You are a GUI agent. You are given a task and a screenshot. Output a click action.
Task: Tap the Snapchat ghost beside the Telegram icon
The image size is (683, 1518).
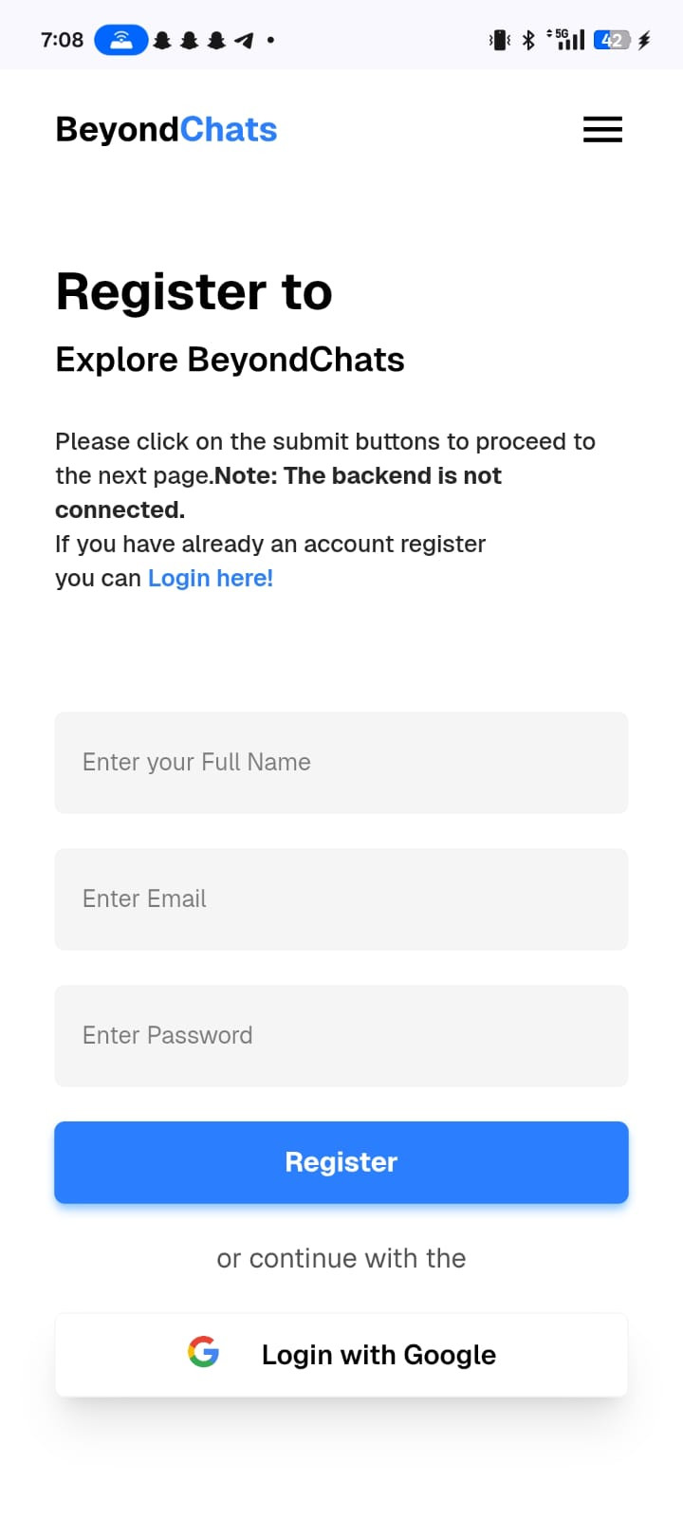click(216, 40)
